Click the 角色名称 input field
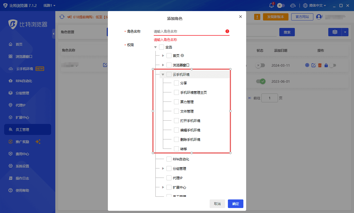The width and height of the screenshot is (354, 213). pos(191,31)
